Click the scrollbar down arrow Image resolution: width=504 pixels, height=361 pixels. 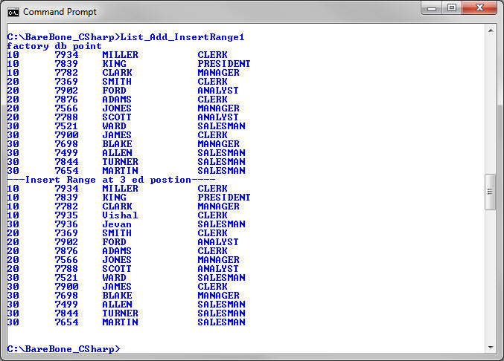pos(490,346)
